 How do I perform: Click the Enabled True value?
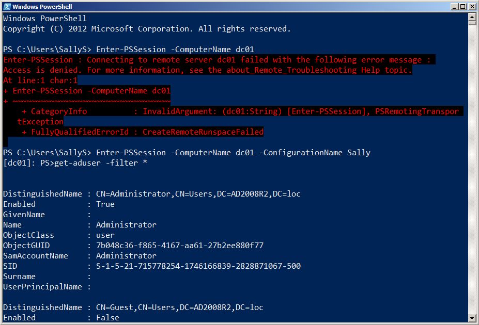pos(105,204)
